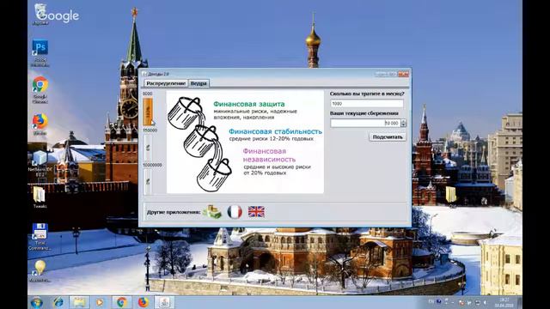Viewport: 550px width, 309px height.
Task: Select the Recycle Bin desktop icon
Action: pyautogui.click(x=40, y=14)
